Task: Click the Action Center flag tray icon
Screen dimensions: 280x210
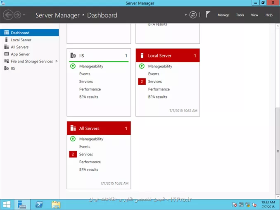Action: click(235, 205)
